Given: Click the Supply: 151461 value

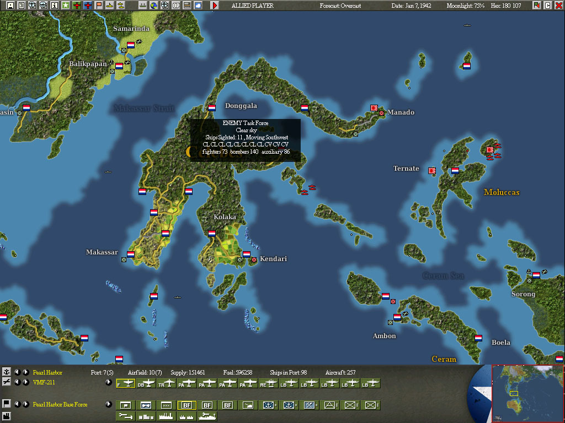Looking at the screenshot, I should click(x=188, y=372).
